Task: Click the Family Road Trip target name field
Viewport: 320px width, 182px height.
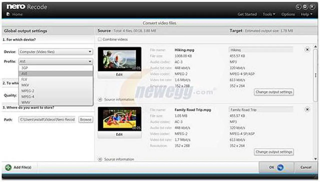Action: tap(261, 110)
